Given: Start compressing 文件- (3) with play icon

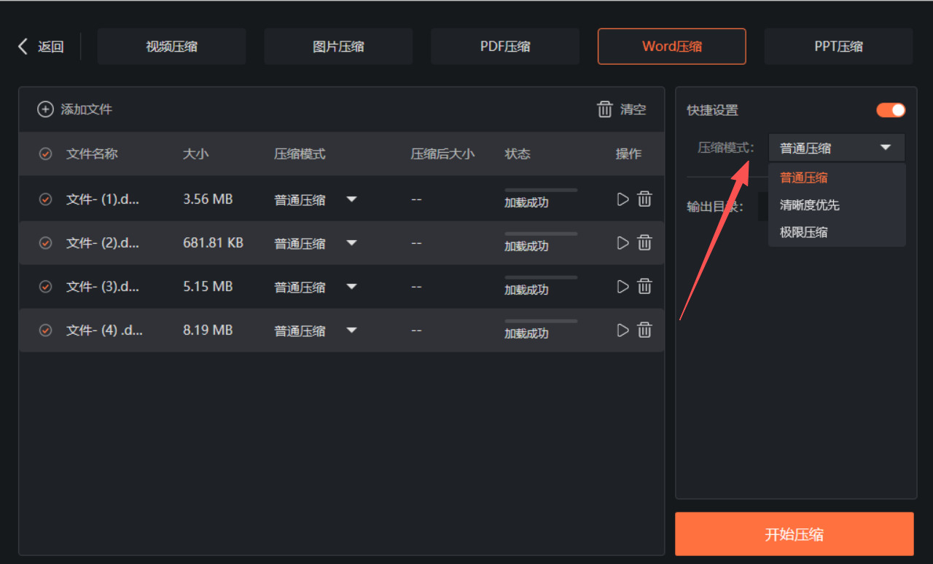Looking at the screenshot, I should pos(622,287).
